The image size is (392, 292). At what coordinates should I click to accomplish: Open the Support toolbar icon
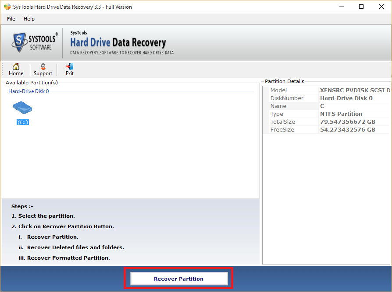(43, 70)
